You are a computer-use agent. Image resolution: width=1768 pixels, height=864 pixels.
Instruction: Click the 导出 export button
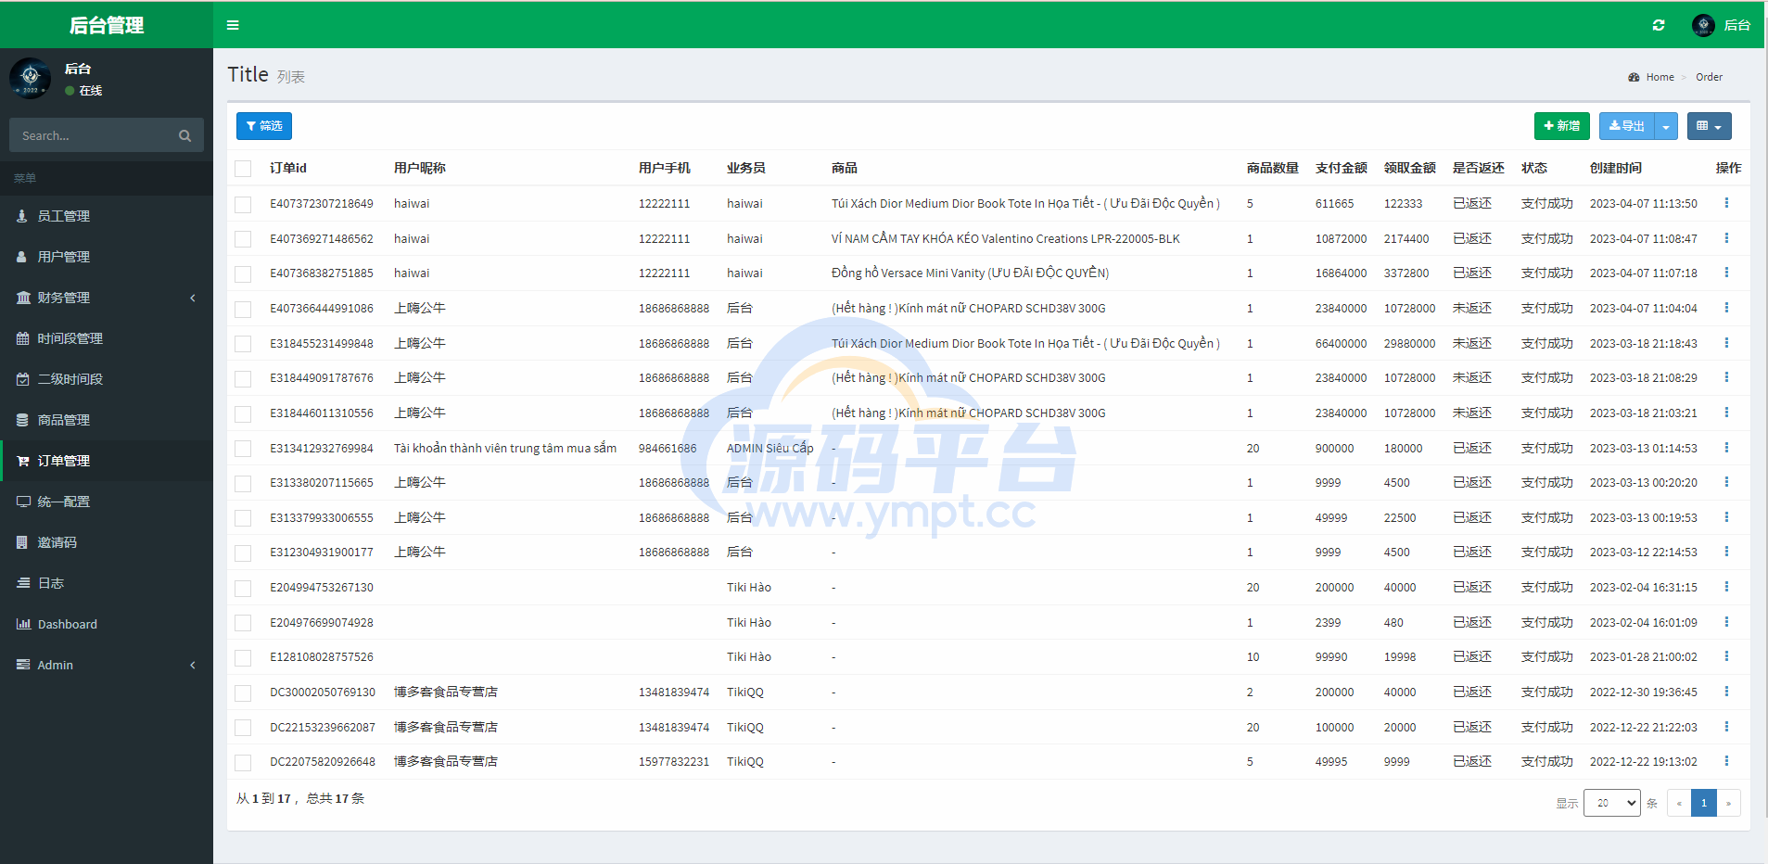(x=1627, y=126)
